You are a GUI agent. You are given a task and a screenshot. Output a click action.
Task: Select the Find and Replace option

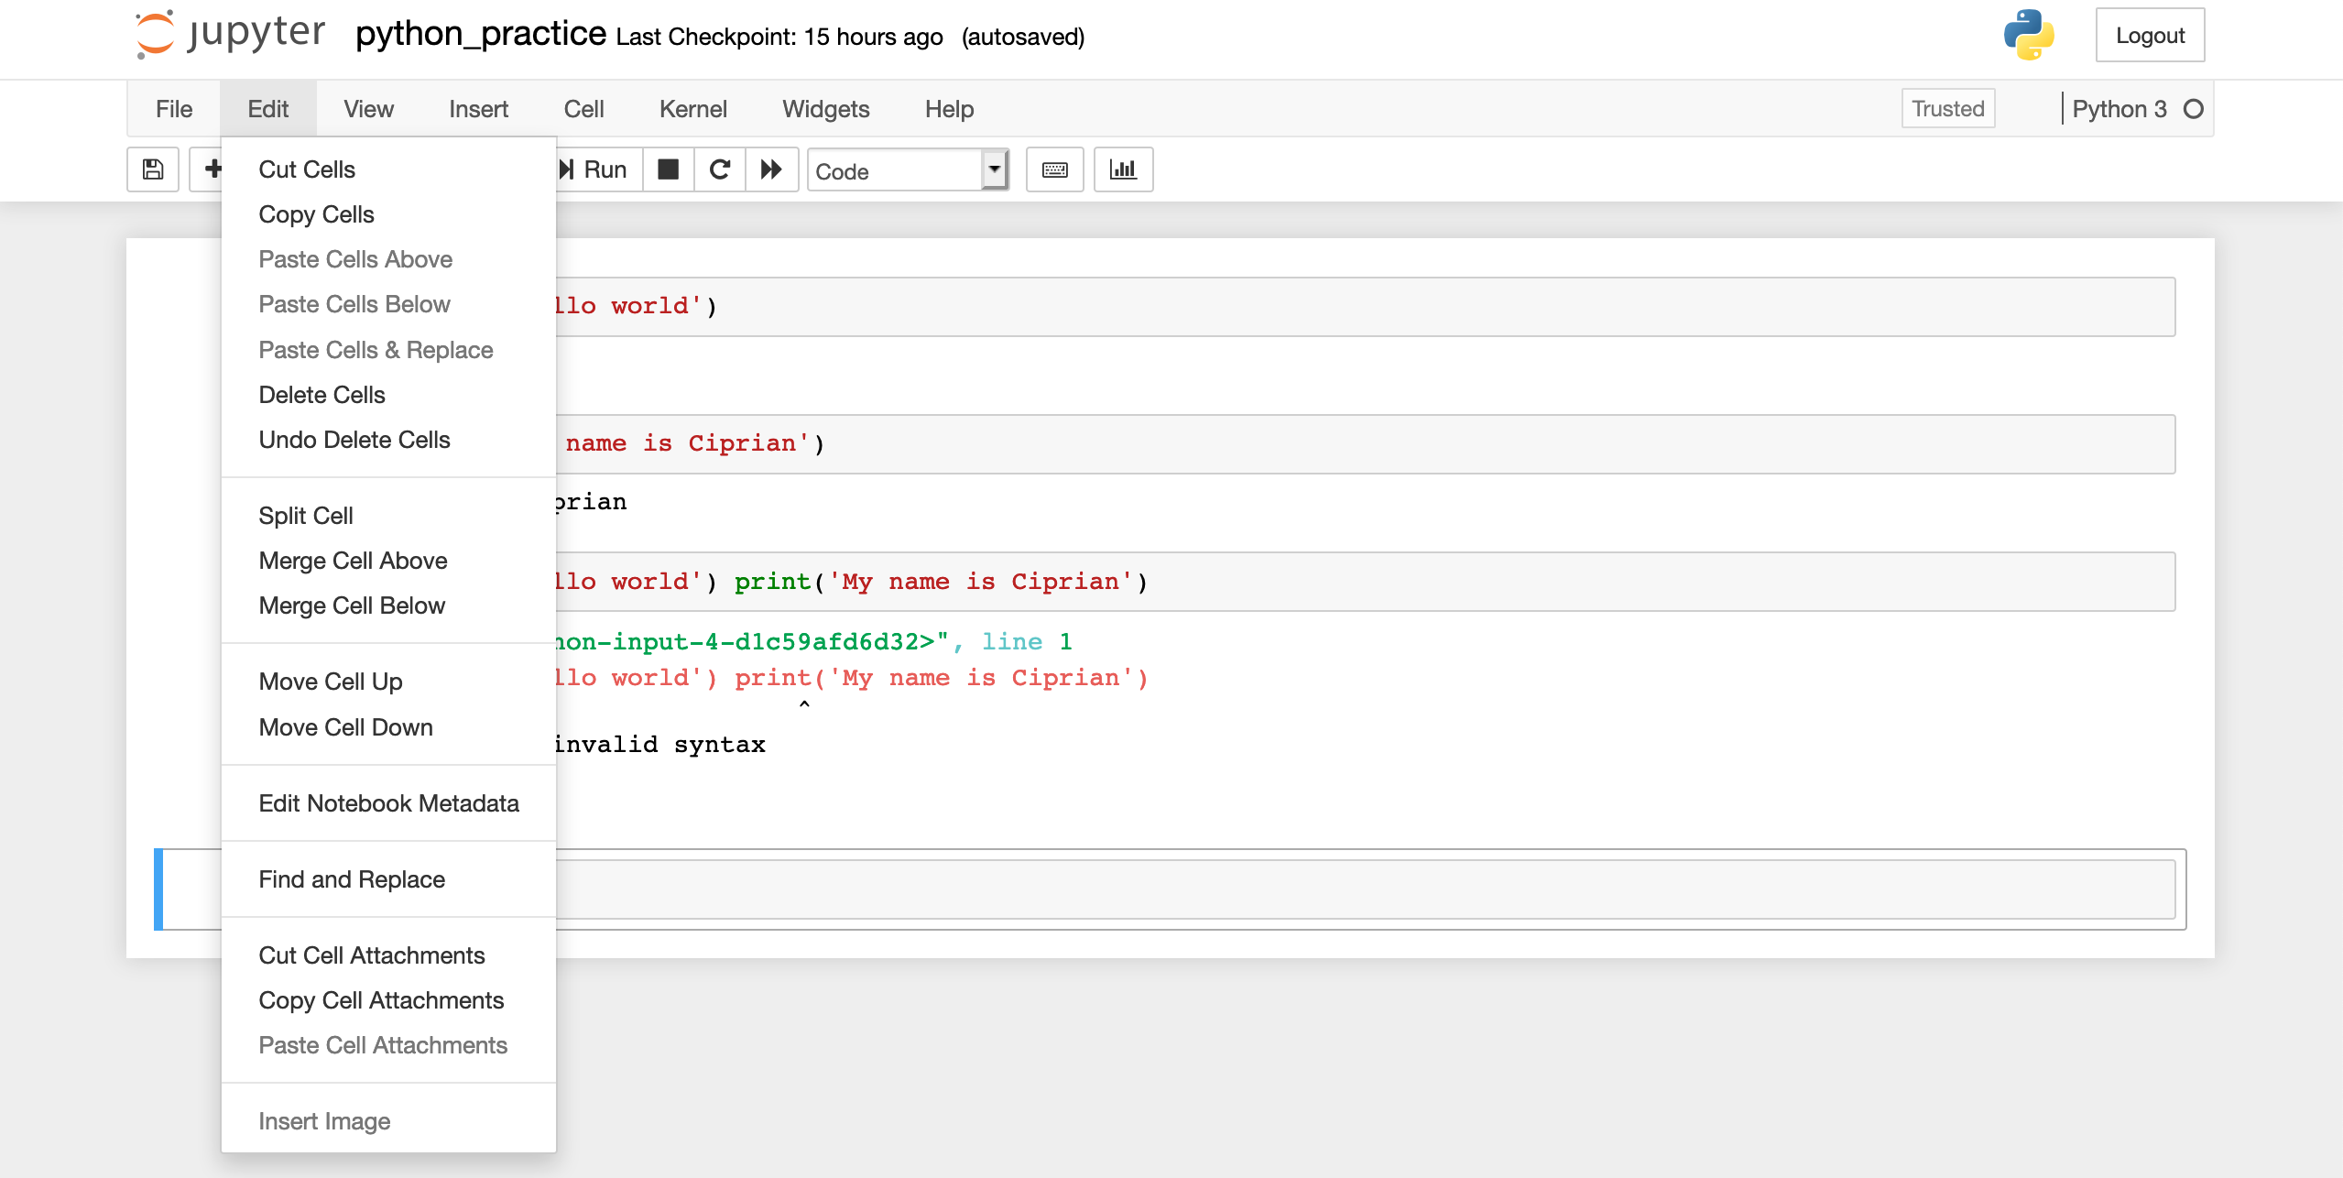352,879
